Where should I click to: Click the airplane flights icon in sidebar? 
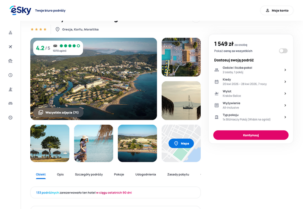10,46
